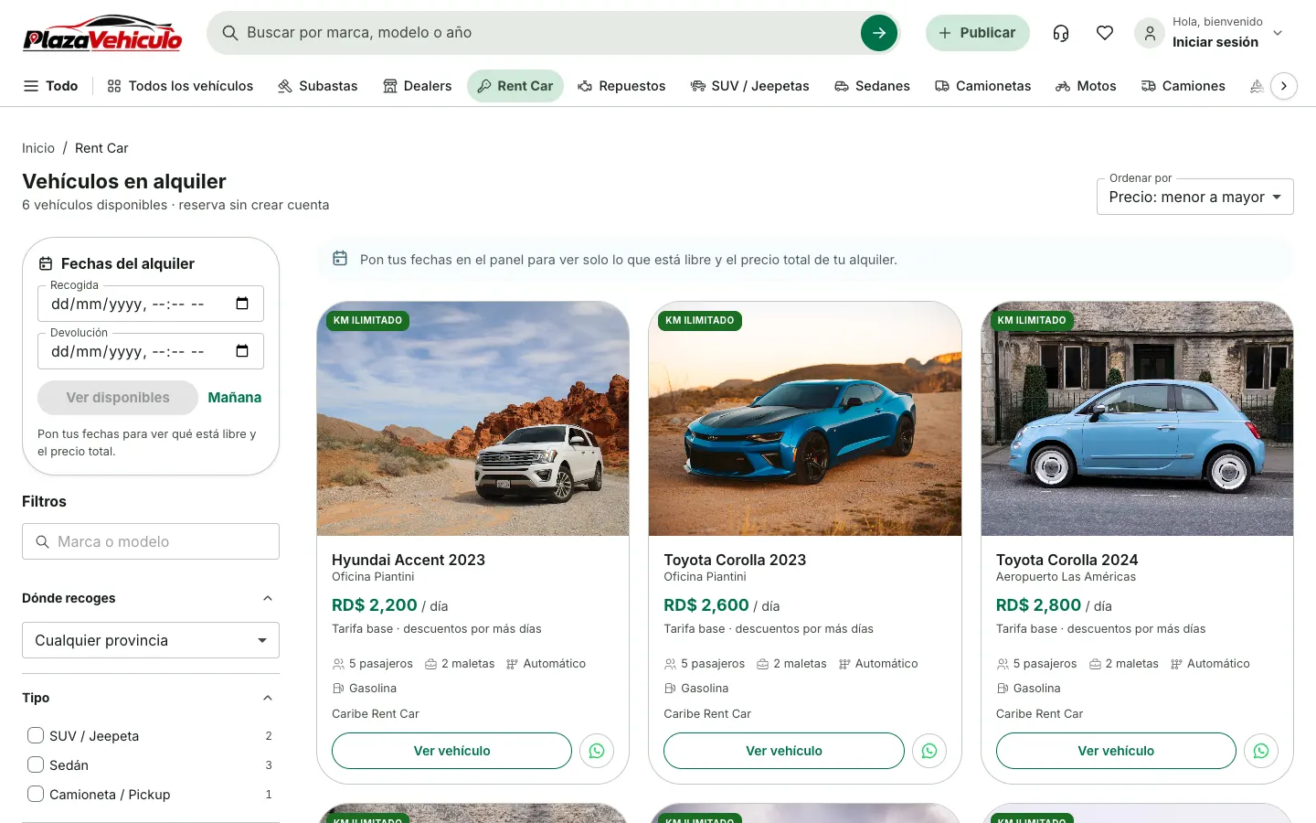View vehicle Hyundai Accent 2023
Viewport: 1316px width, 823px height.
coord(451,751)
